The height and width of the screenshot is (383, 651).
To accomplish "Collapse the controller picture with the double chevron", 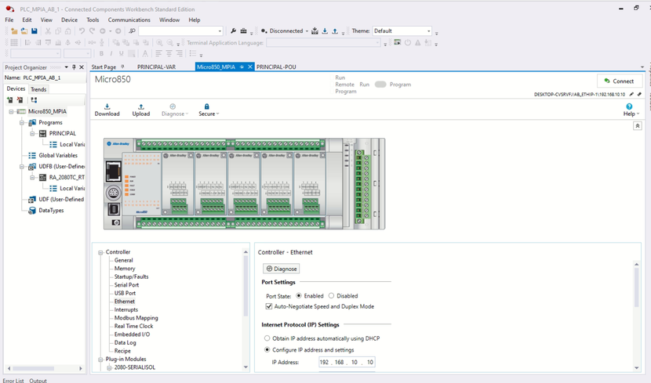I will 638,125.
